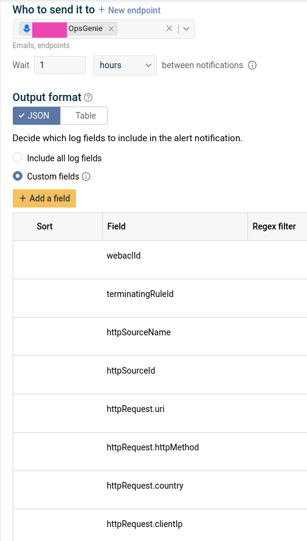
Task: Click the info icon beside Custom fields
Action: [x=86, y=176]
